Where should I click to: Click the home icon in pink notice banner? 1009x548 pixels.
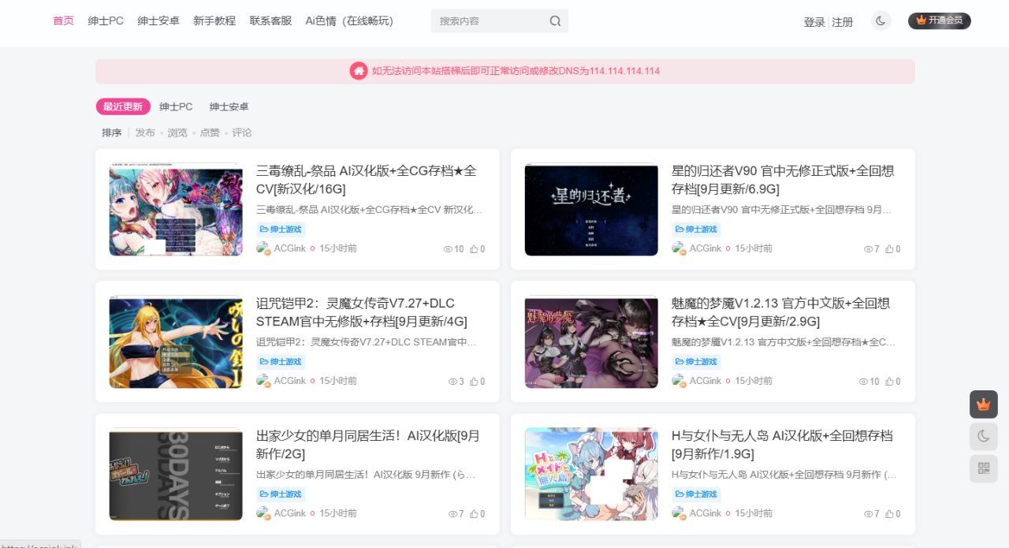point(359,71)
